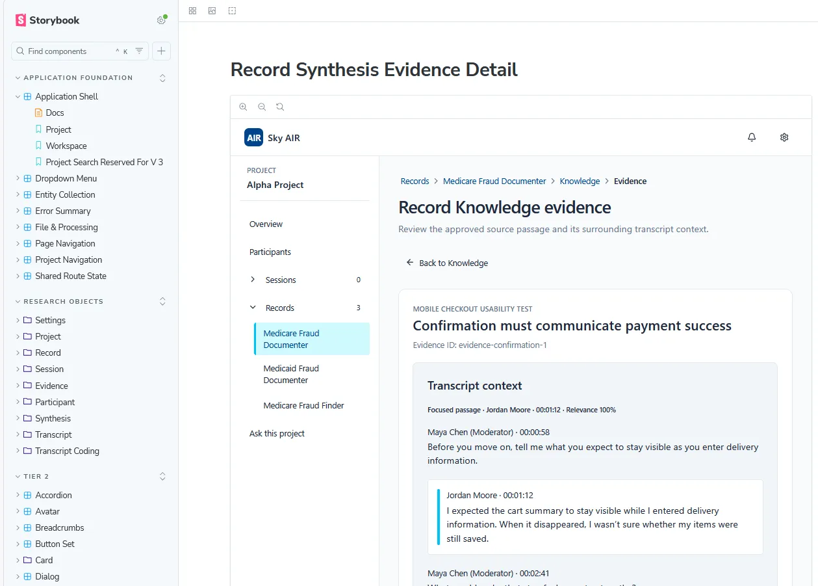Click the Docs document icon
818x586 pixels.
click(x=38, y=113)
